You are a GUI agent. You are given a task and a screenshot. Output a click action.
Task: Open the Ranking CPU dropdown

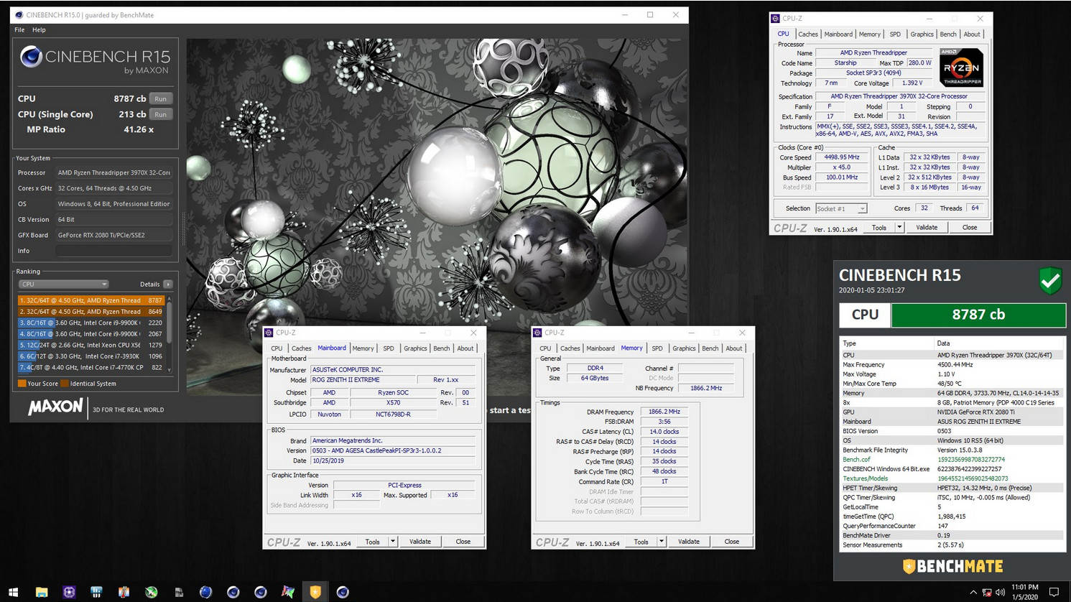coord(63,284)
